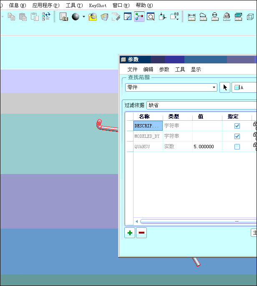257x286 pixels.
Task: Open 文件 menu in 参数 dialog
Action: click(132, 69)
